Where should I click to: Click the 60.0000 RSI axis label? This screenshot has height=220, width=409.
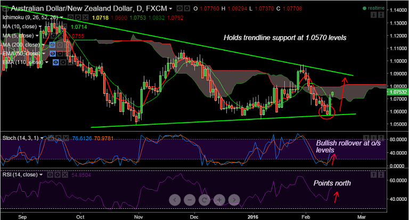(x=398, y=181)
